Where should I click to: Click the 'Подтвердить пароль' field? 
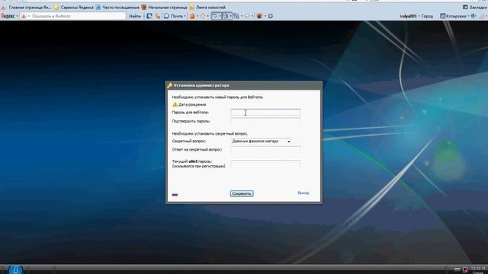click(x=265, y=121)
